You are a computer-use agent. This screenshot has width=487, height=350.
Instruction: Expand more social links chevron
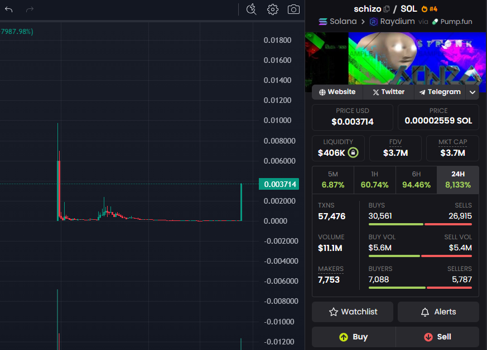pos(472,92)
